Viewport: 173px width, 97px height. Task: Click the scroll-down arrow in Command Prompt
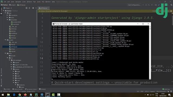pyautogui.click(x=150, y=78)
